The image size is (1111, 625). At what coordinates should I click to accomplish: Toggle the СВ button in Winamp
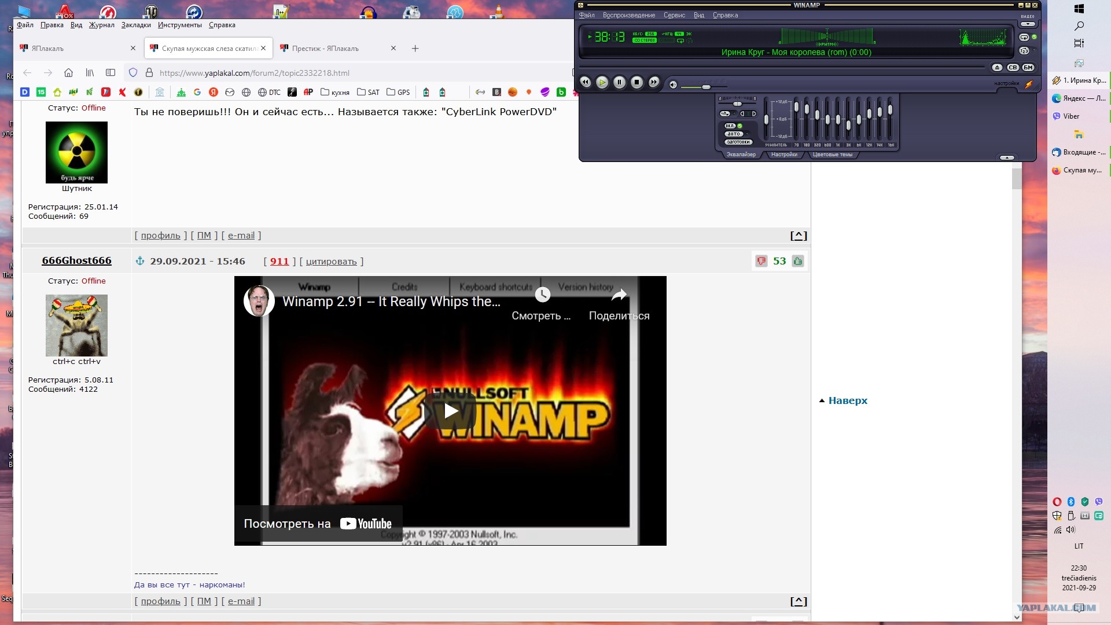click(1013, 68)
